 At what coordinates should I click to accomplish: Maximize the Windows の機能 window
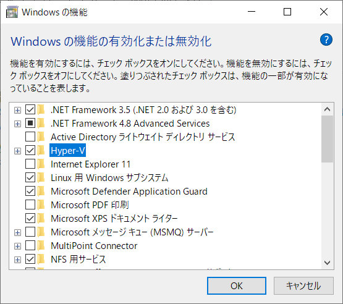287,12
